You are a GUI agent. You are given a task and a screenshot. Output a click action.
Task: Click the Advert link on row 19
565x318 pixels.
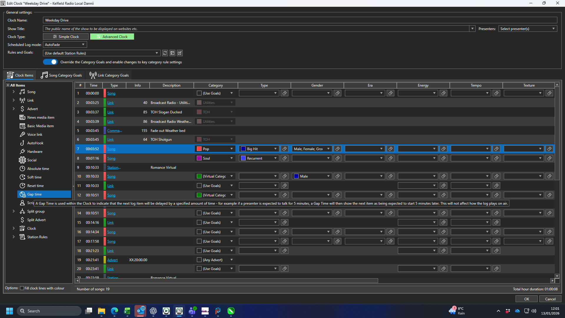(112, 260)
